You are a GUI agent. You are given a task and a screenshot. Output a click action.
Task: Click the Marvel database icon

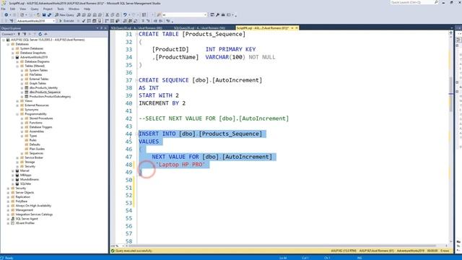(x=17, y=170)
